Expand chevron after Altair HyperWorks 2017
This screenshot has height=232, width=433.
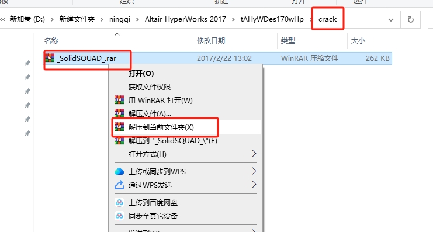tap(233, 20)
